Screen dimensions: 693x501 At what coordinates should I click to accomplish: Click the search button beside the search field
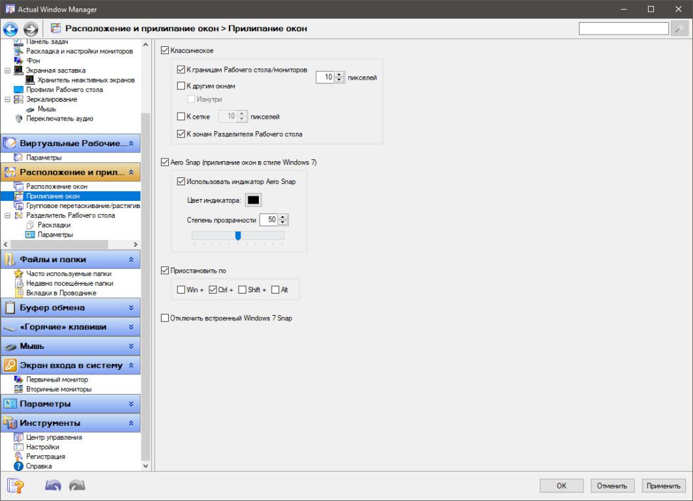pos(679,29)
